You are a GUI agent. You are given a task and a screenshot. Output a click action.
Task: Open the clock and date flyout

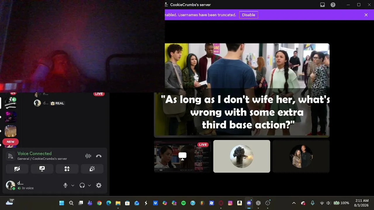tap(362, 203)
